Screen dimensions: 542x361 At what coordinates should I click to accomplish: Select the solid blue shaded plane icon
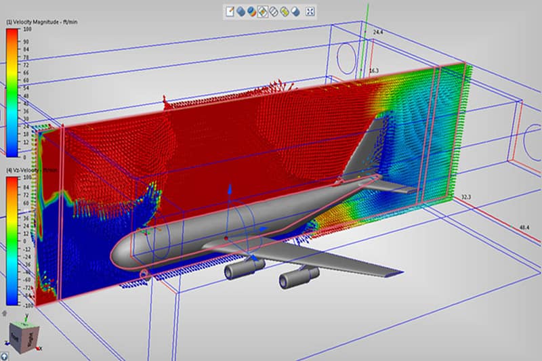tap(241, 12)
